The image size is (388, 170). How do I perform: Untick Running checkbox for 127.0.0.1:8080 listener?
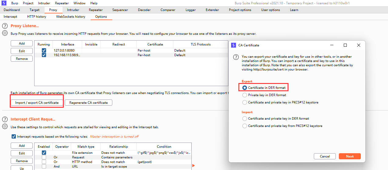pyautogui.click(x=44, y=50)
